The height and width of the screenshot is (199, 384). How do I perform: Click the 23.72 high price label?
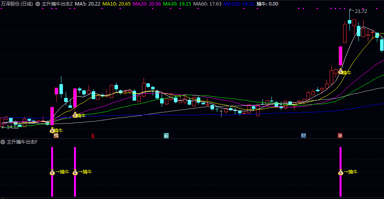(361, 11)
